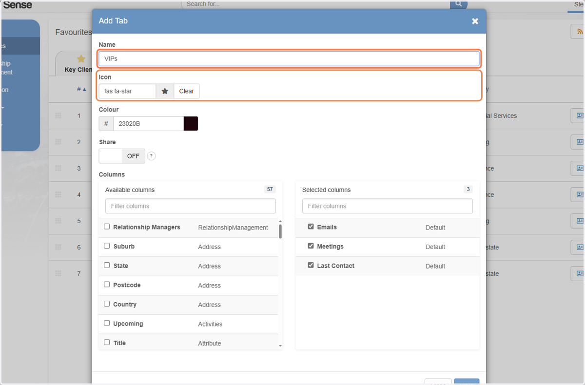
Task: Click drag handle icon for row 1
Action: [x=58, y=115]
